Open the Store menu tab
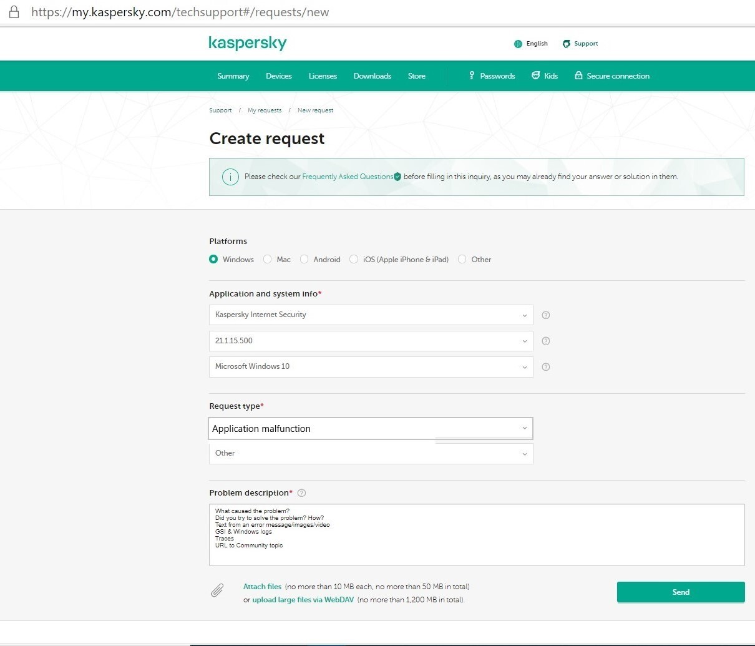 [x=417, y=76]
